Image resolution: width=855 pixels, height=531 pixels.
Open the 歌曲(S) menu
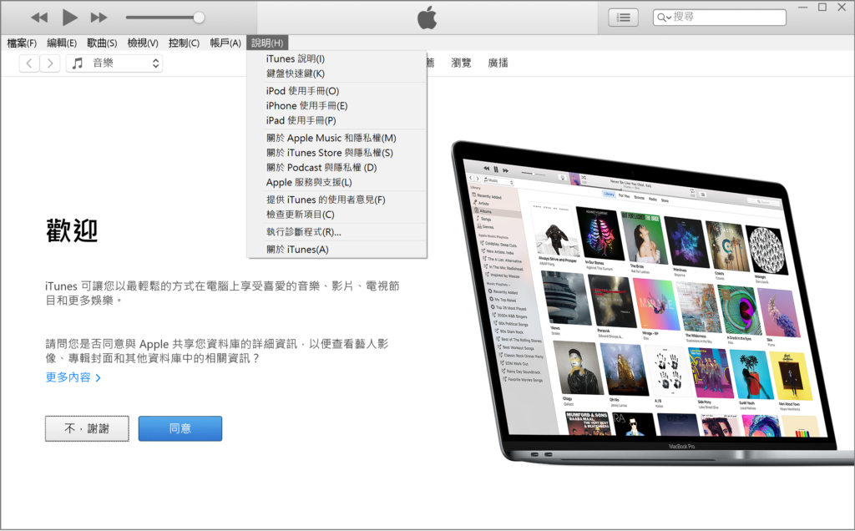[x=102, y=43]
